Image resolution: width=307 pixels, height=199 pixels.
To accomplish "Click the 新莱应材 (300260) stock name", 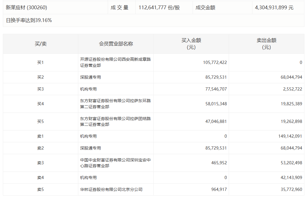I will tap(26, 8).
